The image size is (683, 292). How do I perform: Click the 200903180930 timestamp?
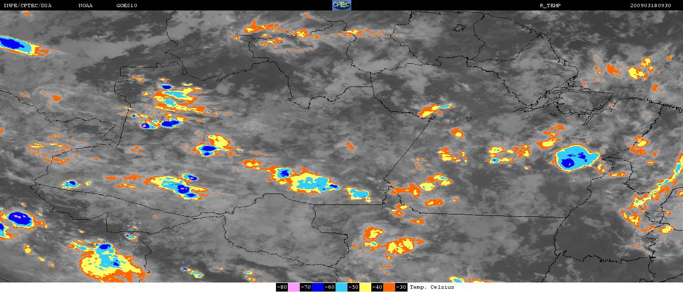tap(650, 5)
